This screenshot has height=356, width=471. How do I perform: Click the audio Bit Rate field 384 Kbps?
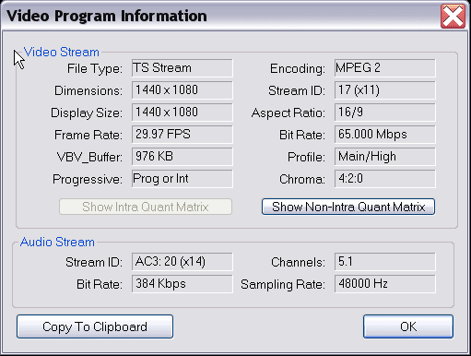183,284
